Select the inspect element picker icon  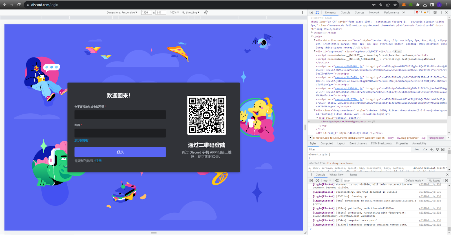pos(311,12)
